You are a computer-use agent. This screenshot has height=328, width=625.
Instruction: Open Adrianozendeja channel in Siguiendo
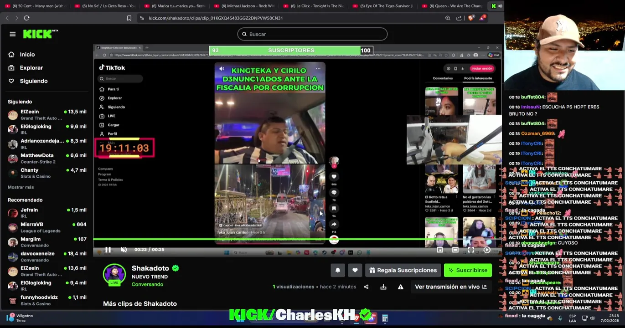click(x=47, y=144)
